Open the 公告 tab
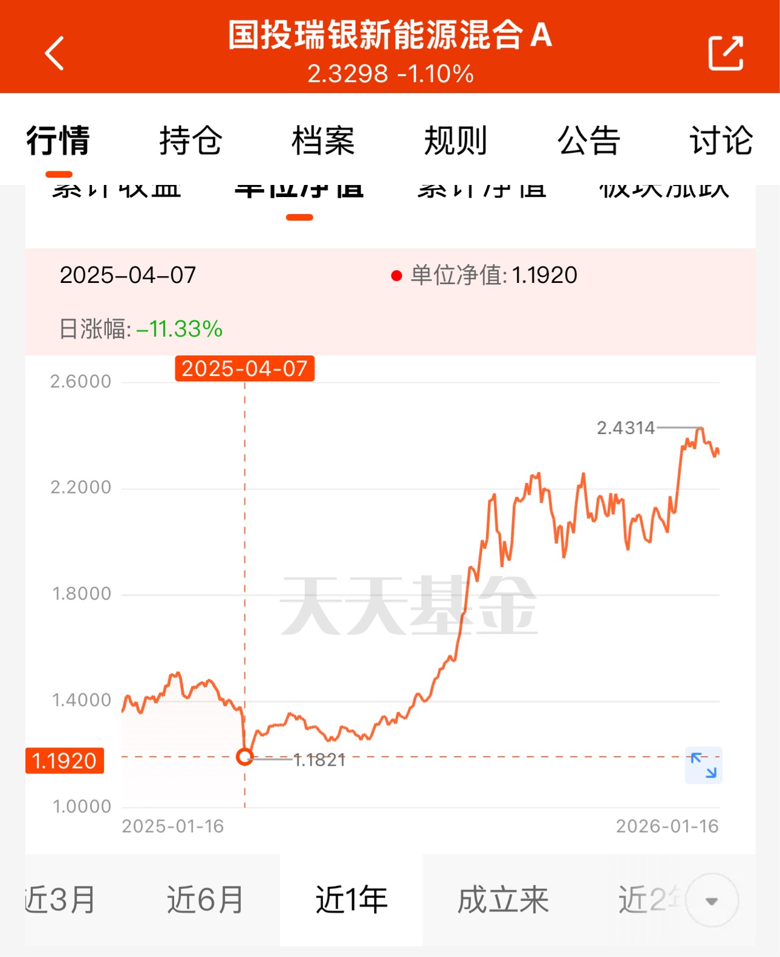780x957 pixels. pos(588,141)
